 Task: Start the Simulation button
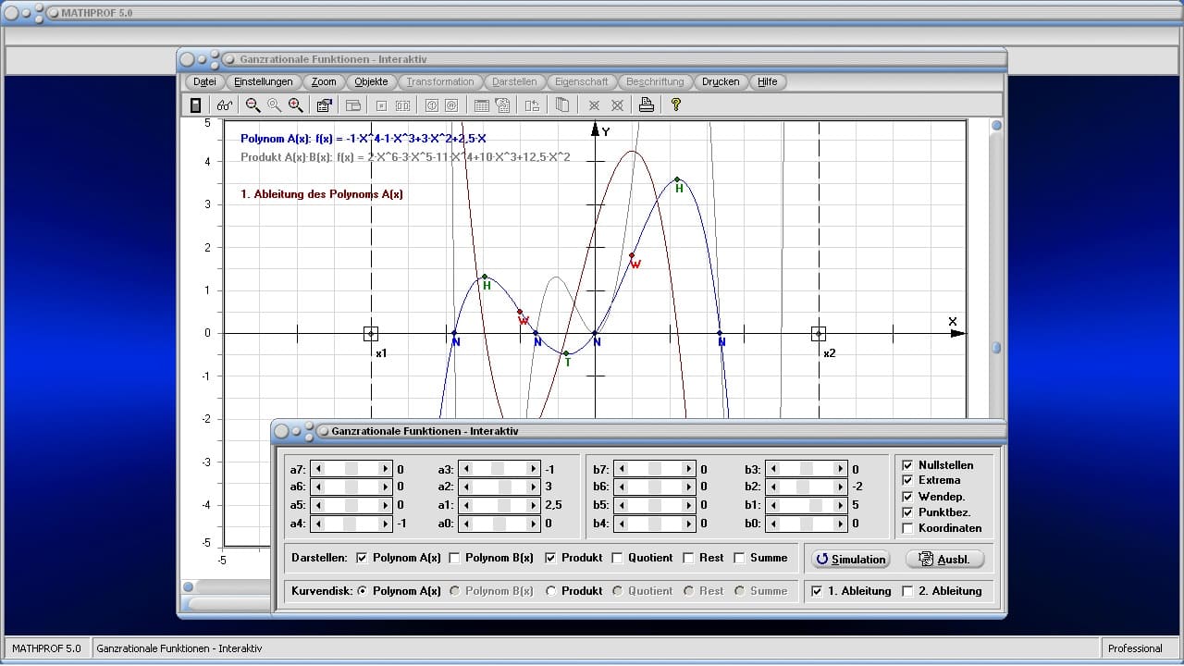point(851,559)
